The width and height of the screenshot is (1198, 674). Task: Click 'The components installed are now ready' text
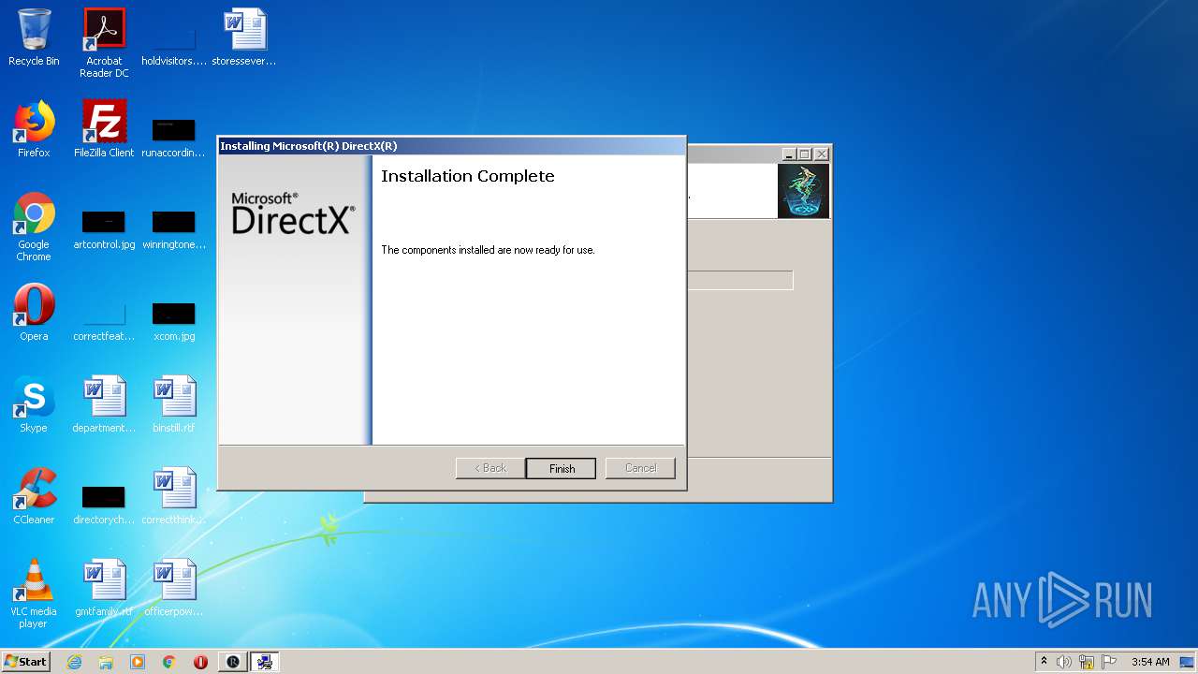click(x=488, y=250)
